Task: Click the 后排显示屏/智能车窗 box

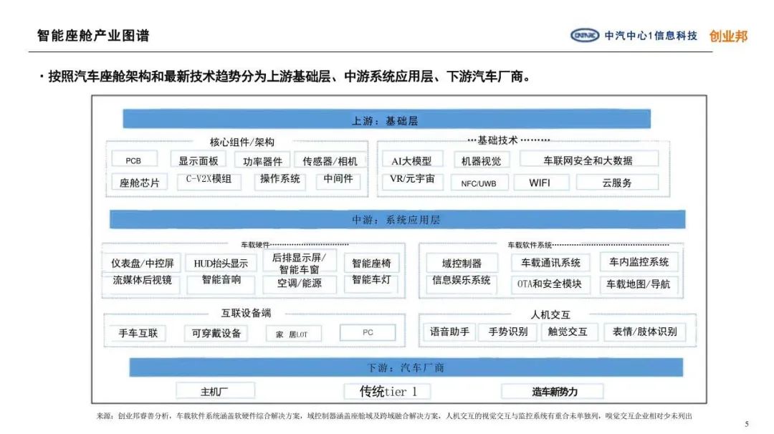Action: pyautogui.click(x=299, y=262)
